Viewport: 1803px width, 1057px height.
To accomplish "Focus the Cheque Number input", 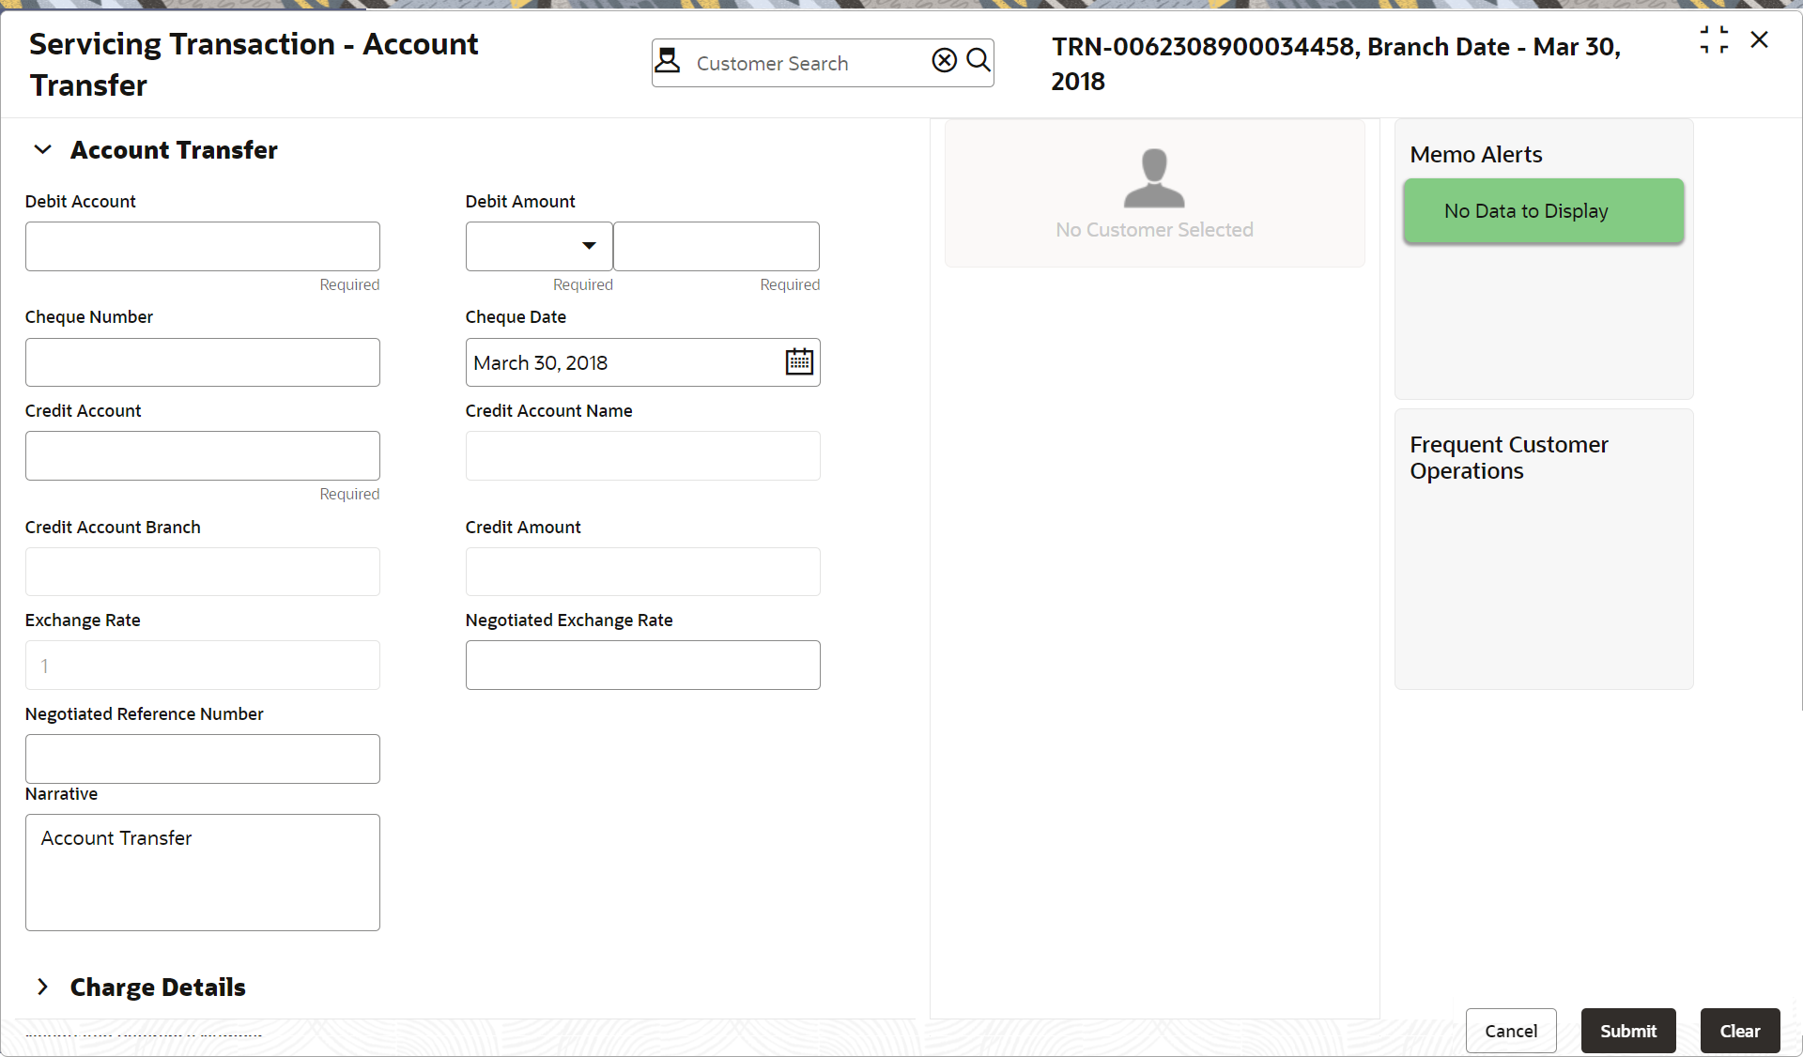I will click(202, 362).
